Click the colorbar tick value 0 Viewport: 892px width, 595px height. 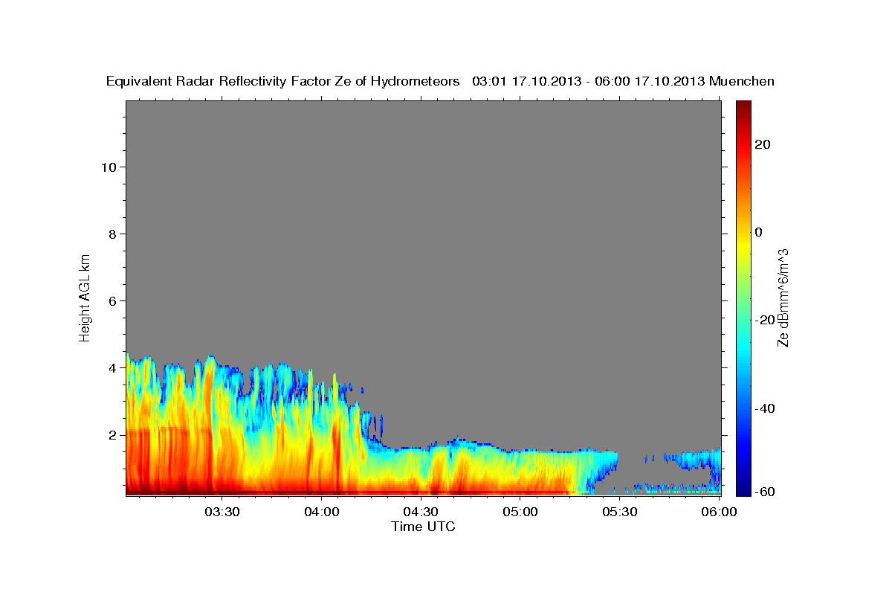[x=758, y=232]
